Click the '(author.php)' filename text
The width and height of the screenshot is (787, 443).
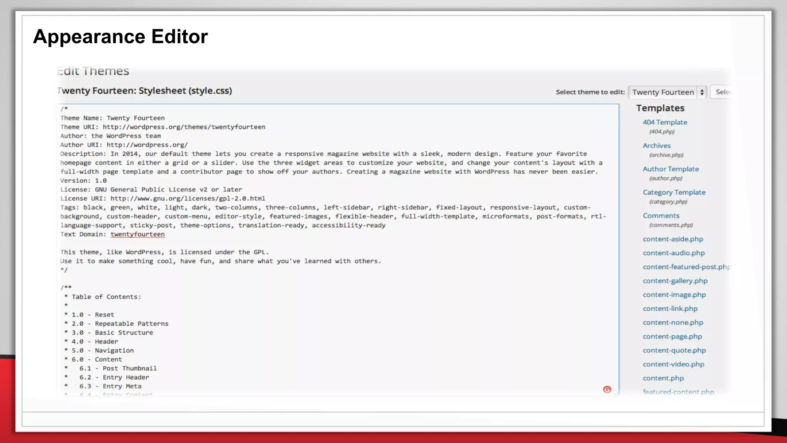pos(666,178)
